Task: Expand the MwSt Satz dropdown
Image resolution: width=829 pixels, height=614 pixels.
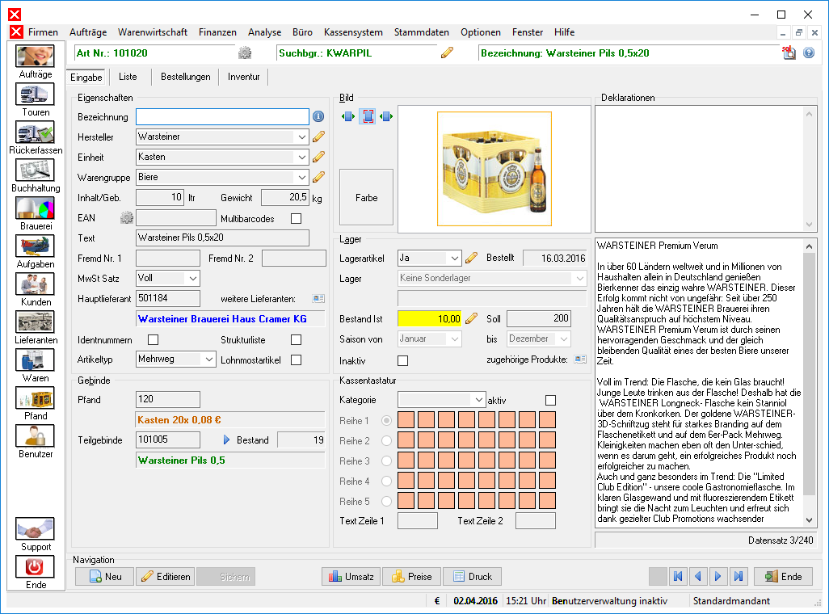Action: click(x=193, y=278)
